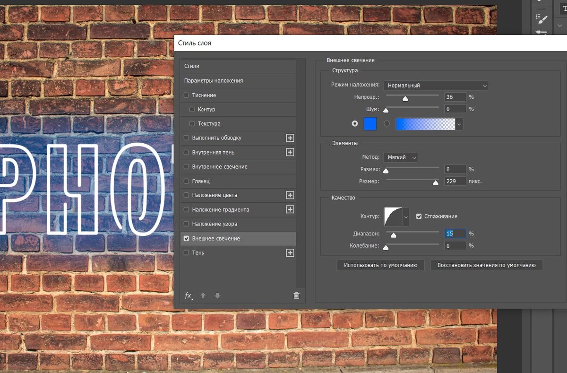The height and width of the screenshot is (373, 567).
Task: Select the Глянец effect row
Action: coord(238,181)
